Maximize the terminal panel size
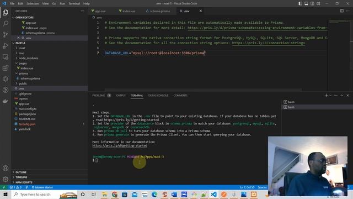Viewport: 353px width, 199px height. point(342,96)
